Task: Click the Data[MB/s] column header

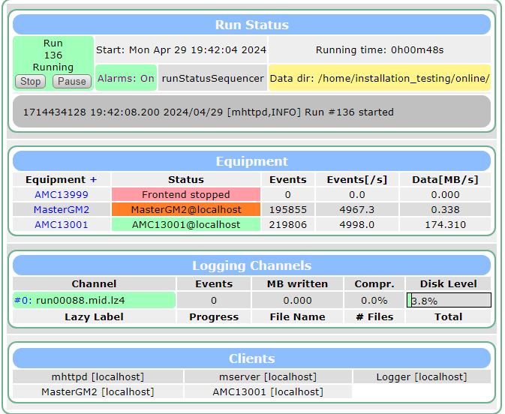Action: (446, 179)
